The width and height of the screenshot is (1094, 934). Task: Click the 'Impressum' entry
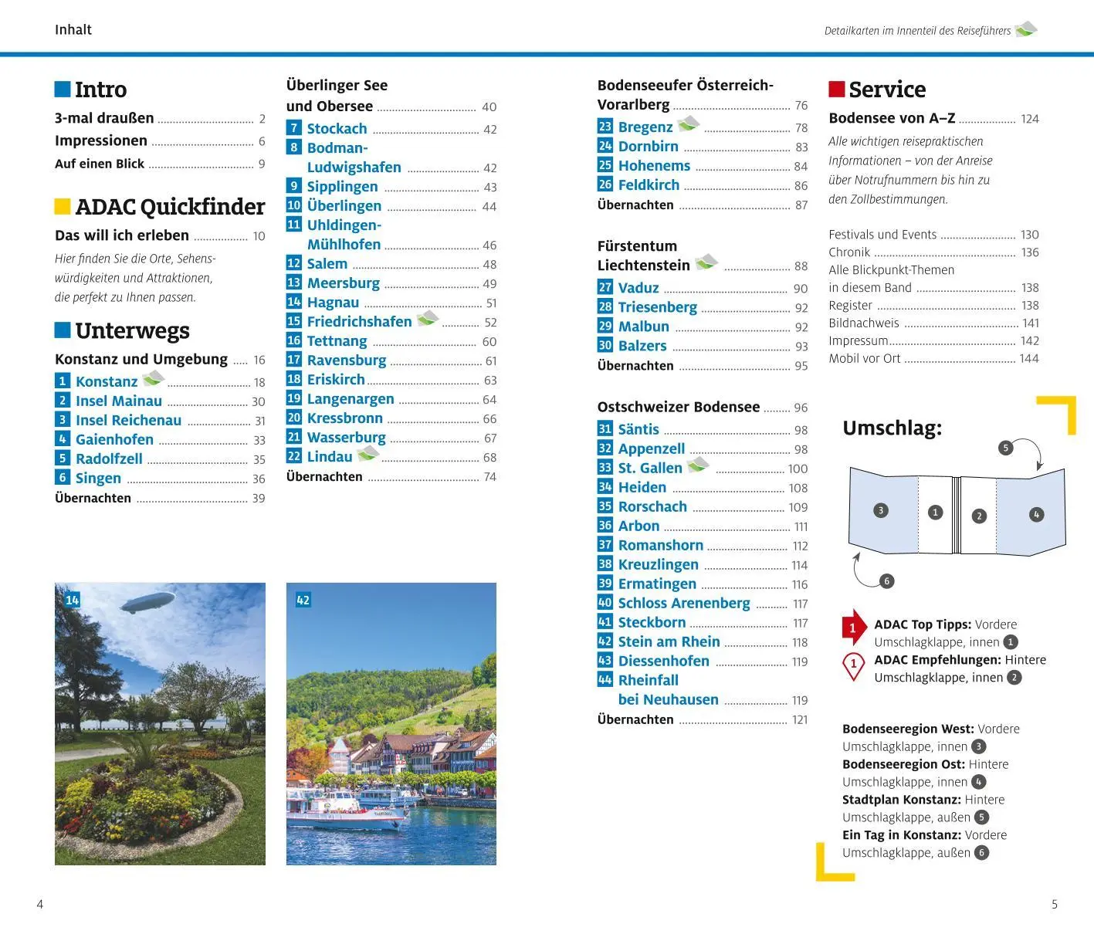(934, 341)
